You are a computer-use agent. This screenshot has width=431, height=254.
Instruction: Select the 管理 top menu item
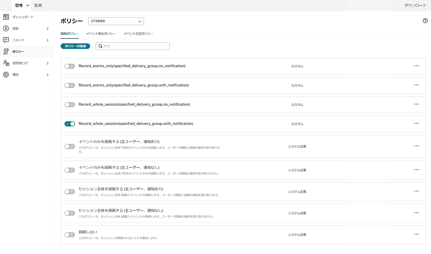click(19, 5)
